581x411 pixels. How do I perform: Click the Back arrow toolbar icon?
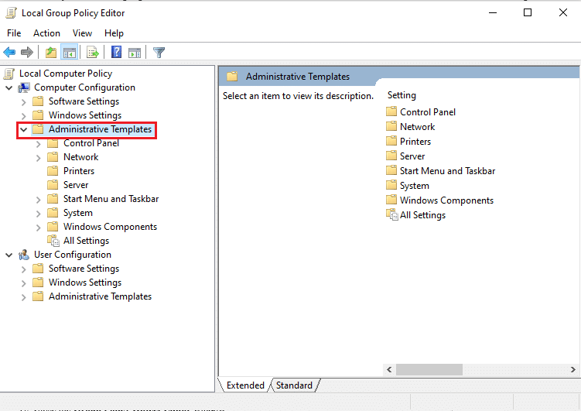tap(9, 53)
